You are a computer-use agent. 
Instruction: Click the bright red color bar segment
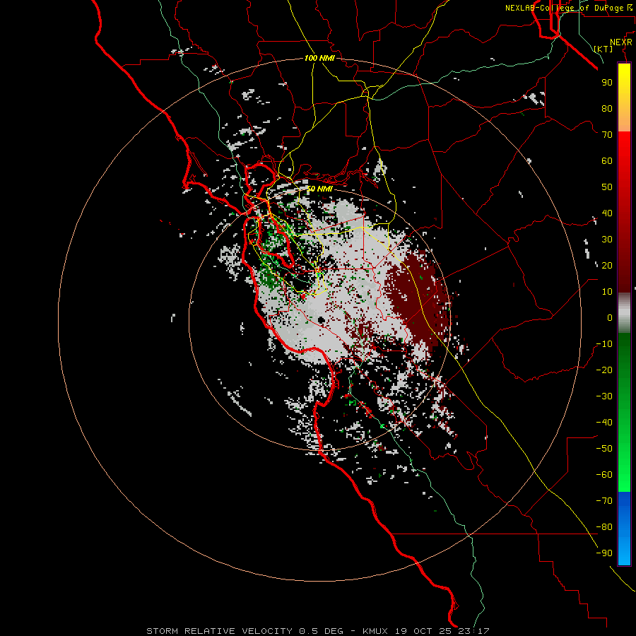point(624,158)
